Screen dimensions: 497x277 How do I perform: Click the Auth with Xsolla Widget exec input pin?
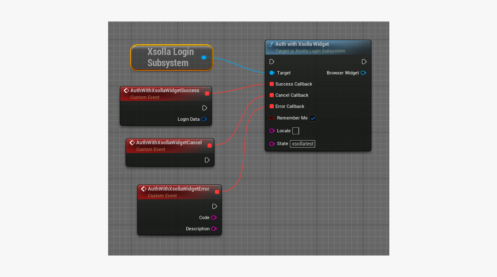pyautogui.click(x=272, y=62)
